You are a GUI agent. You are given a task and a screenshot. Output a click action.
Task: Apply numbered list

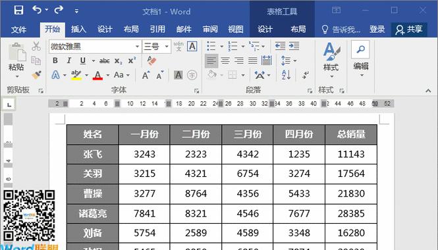233,46
